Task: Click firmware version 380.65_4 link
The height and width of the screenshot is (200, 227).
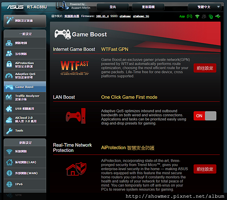Action: click(x=102, y=16)
